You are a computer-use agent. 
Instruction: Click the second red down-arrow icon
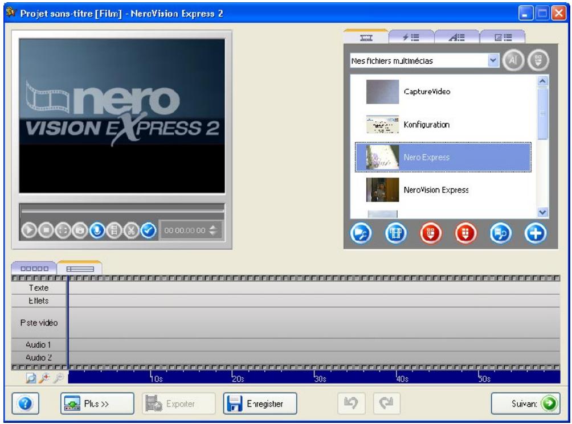pyautogui.click(x=465, y=233)
